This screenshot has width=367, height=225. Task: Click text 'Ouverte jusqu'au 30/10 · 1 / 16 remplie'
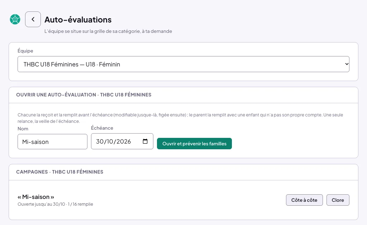click(55, 204)
